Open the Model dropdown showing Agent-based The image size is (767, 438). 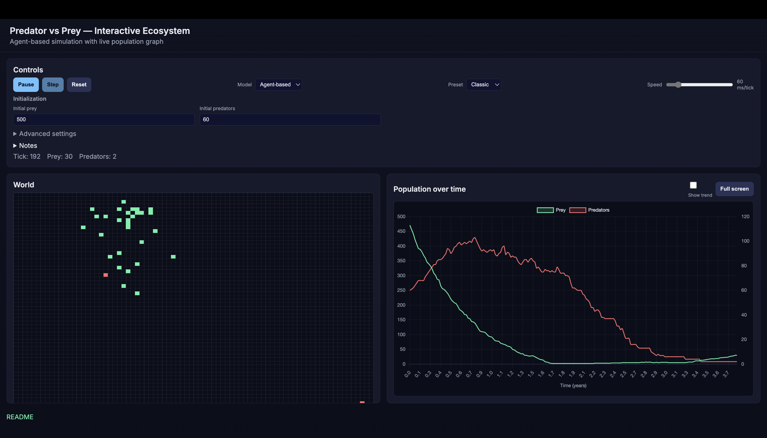[x=275, y=85]
